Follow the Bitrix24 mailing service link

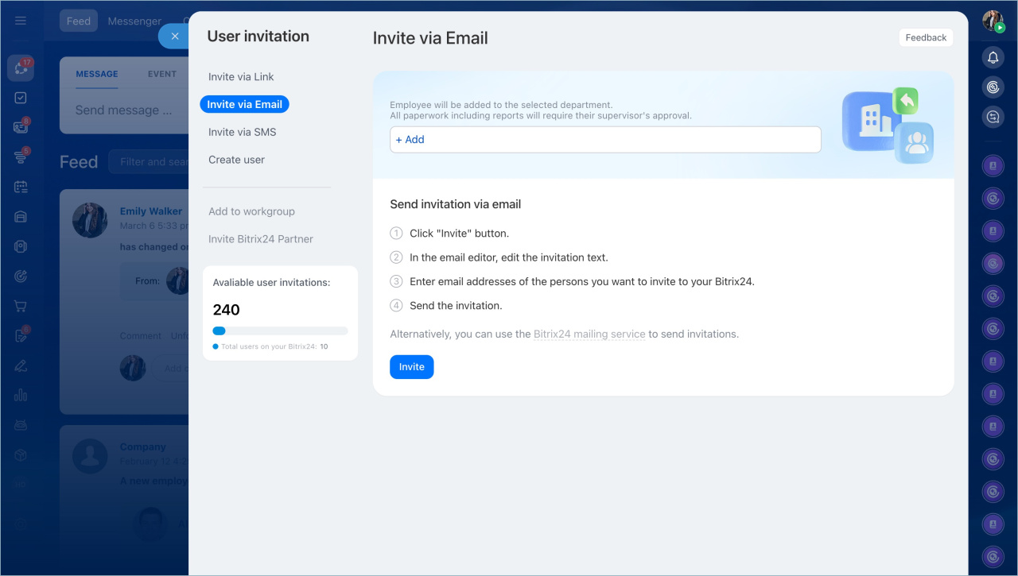(589, 334)
